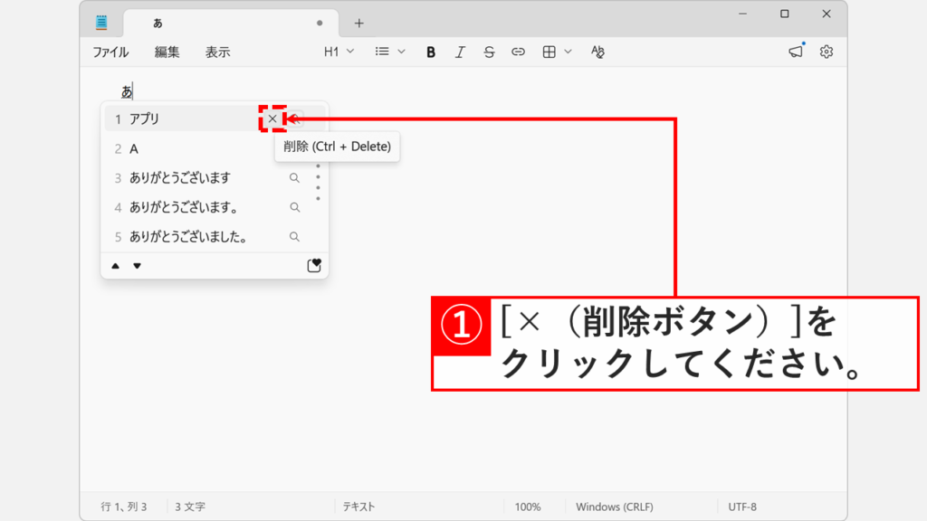The height and width of the screenshot is (521, 927).
Task: Search the web for candidate 5 ありがとうございました。
Action: 294,237
